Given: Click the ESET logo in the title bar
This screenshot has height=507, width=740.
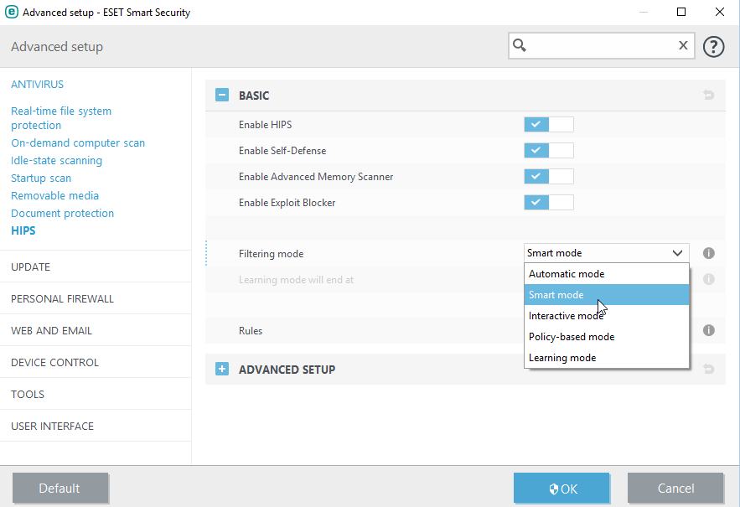Looking at the screenshot, I should [x=12, y=13].
